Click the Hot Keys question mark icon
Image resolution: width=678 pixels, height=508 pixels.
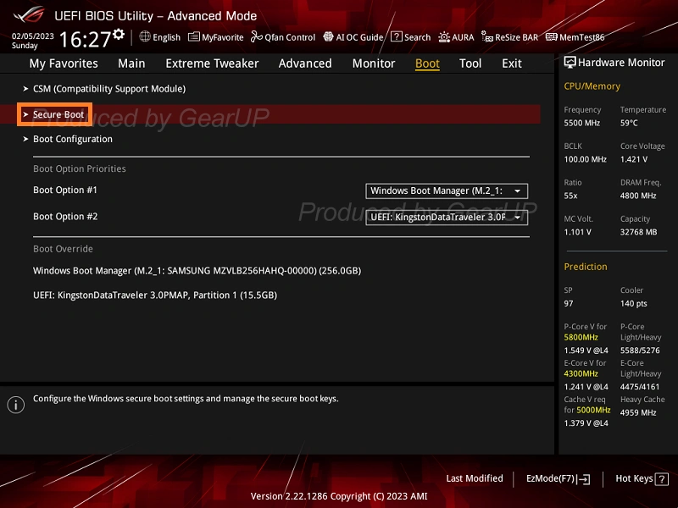click(x=662, y=479)
